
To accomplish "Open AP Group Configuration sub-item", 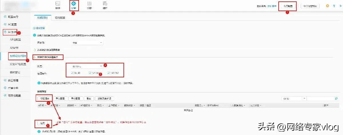I will (x=15, y=40).
